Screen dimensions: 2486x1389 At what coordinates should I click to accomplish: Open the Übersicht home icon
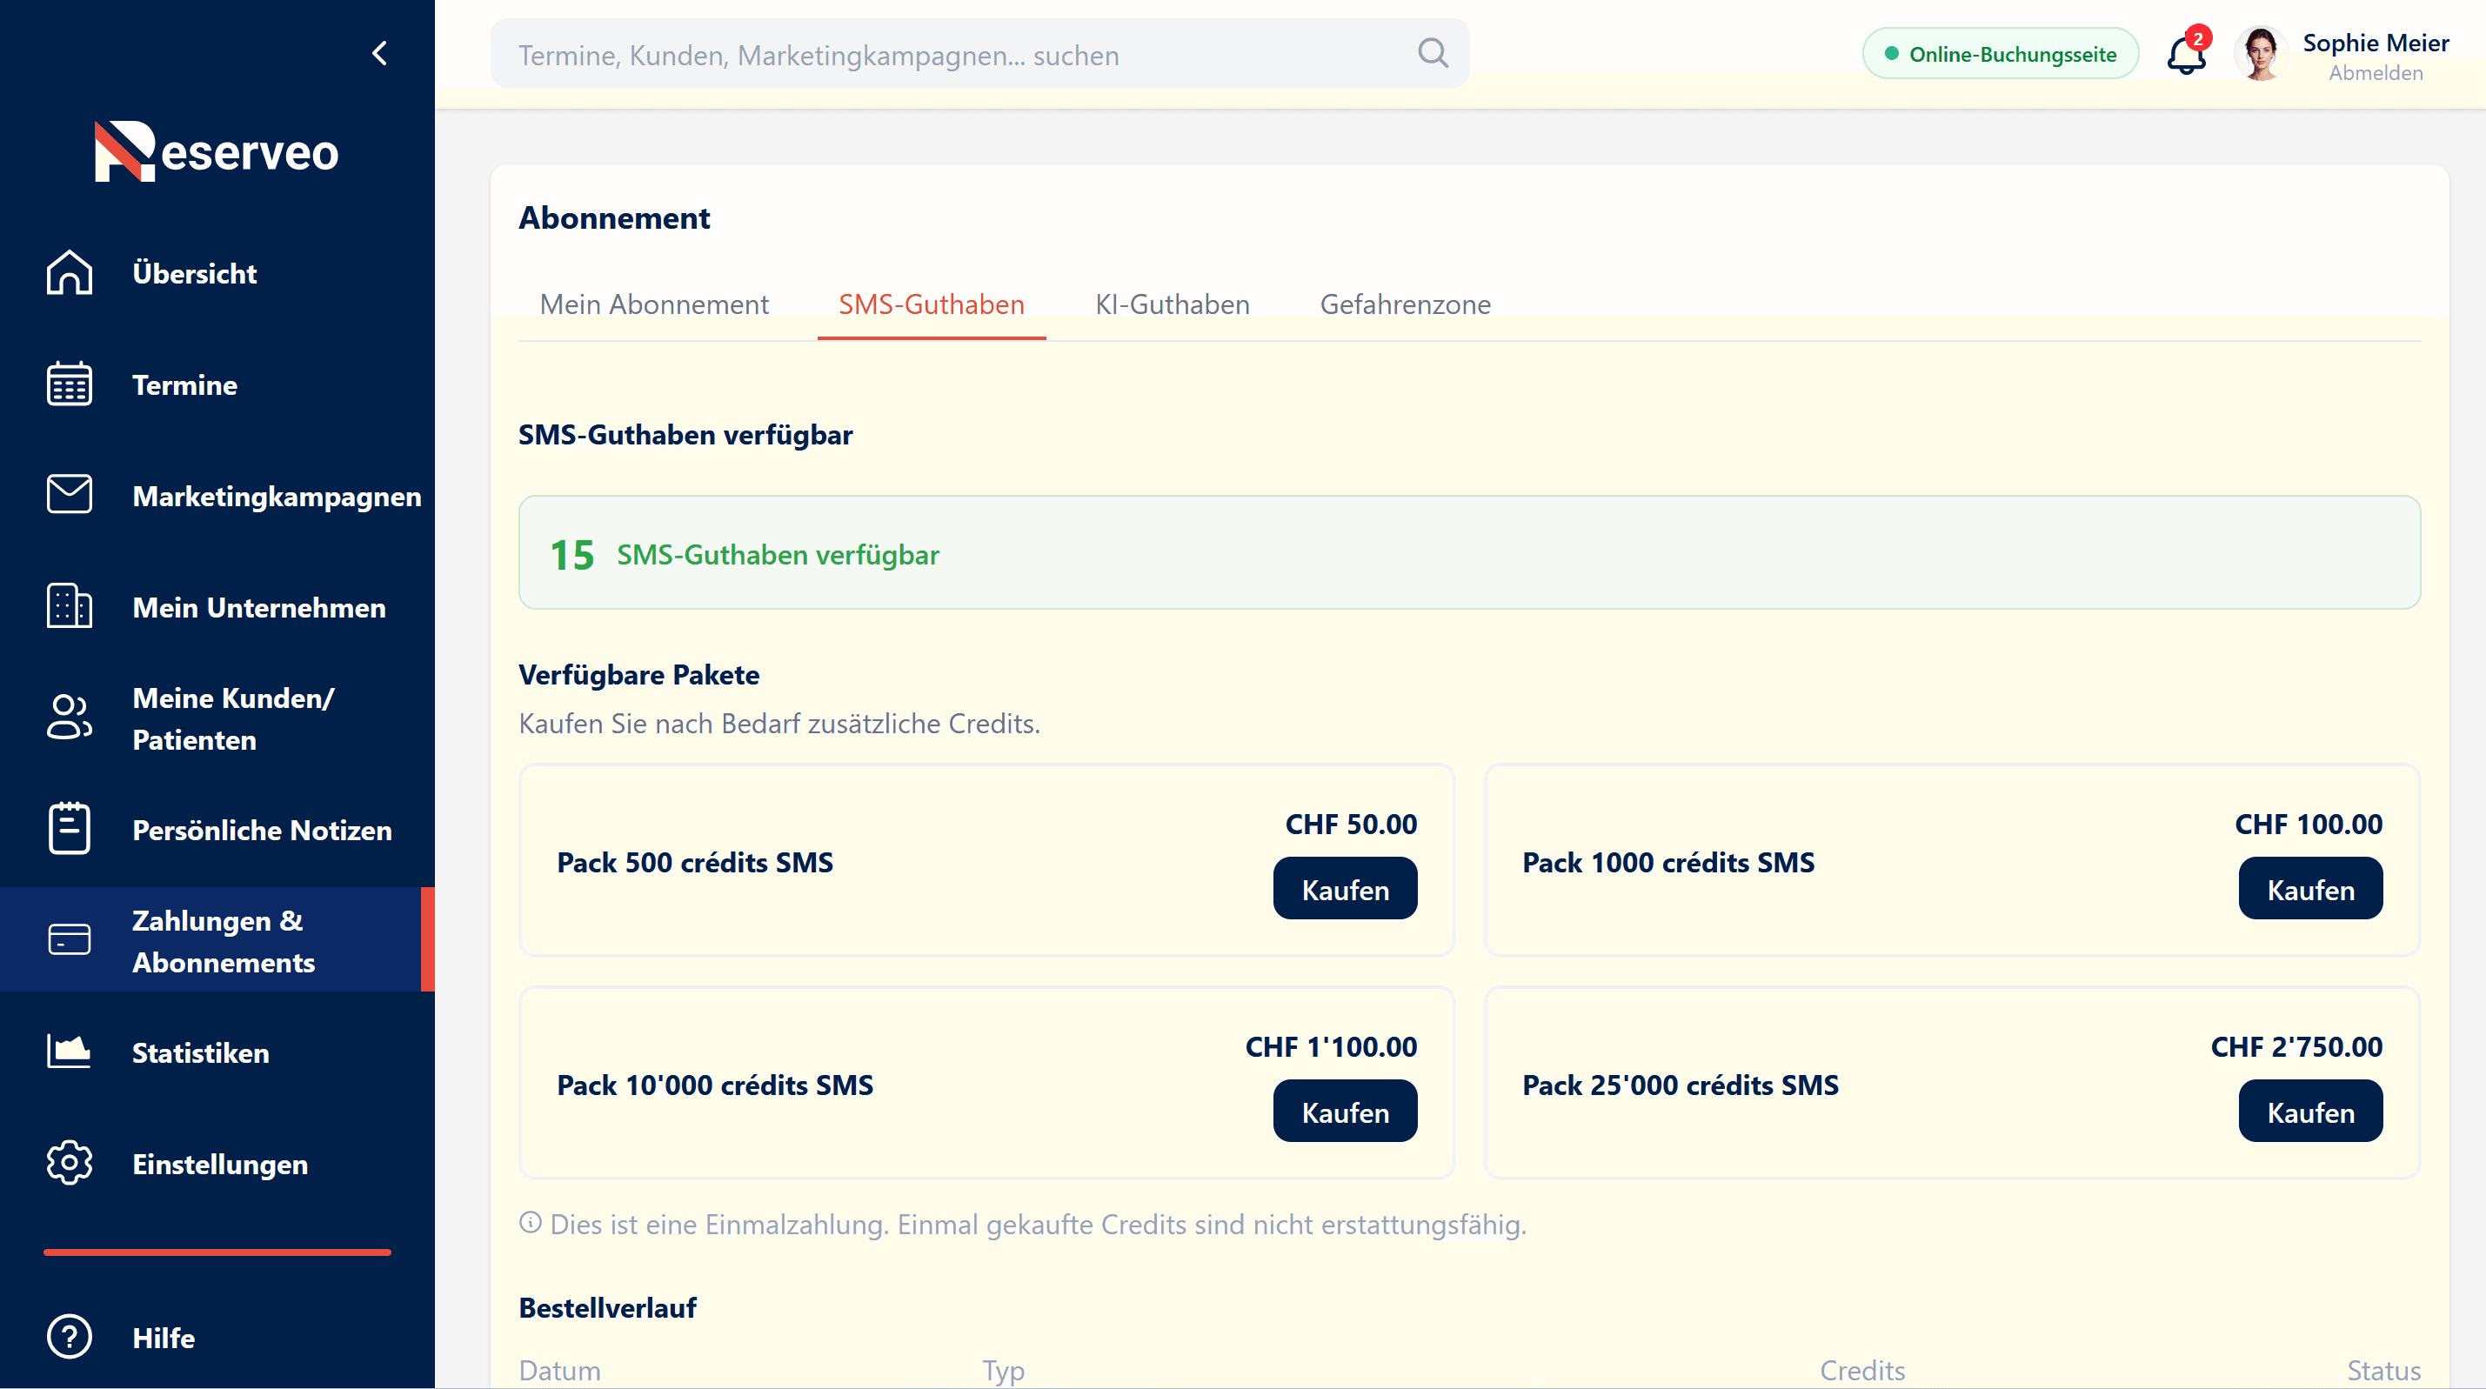pos(70,273)
